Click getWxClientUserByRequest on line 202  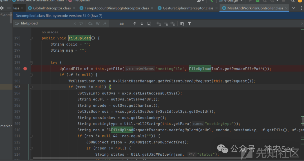click(184, 81)
